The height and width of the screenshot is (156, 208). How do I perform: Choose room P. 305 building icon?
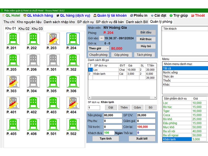[x=53, y=82]
